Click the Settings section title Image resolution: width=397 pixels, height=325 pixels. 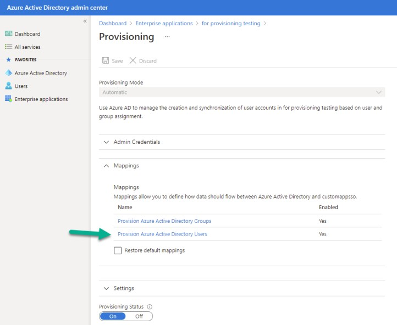tap(124, 288)
